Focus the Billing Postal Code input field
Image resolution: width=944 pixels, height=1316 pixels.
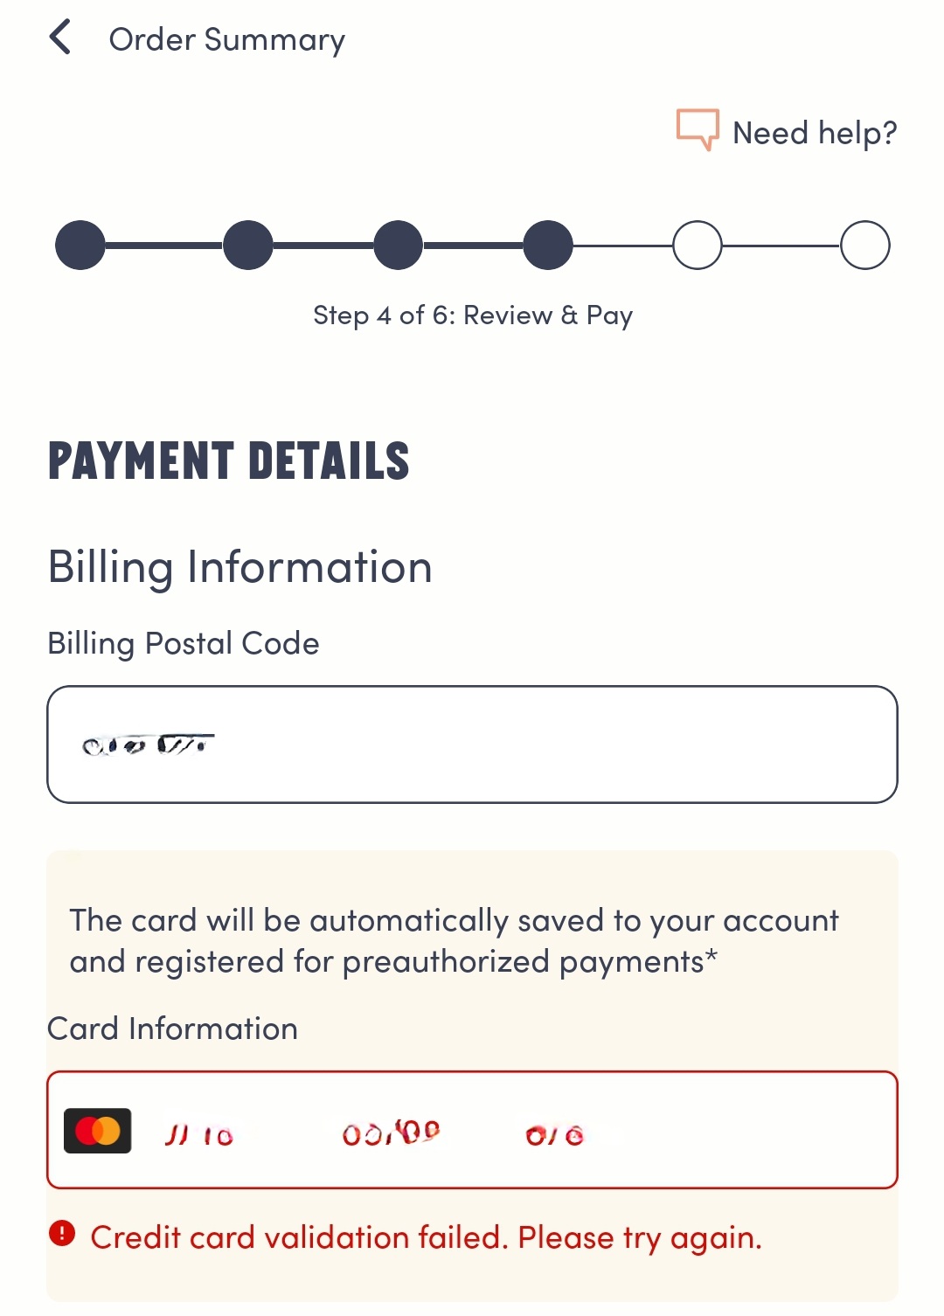[x=472, y=745]
